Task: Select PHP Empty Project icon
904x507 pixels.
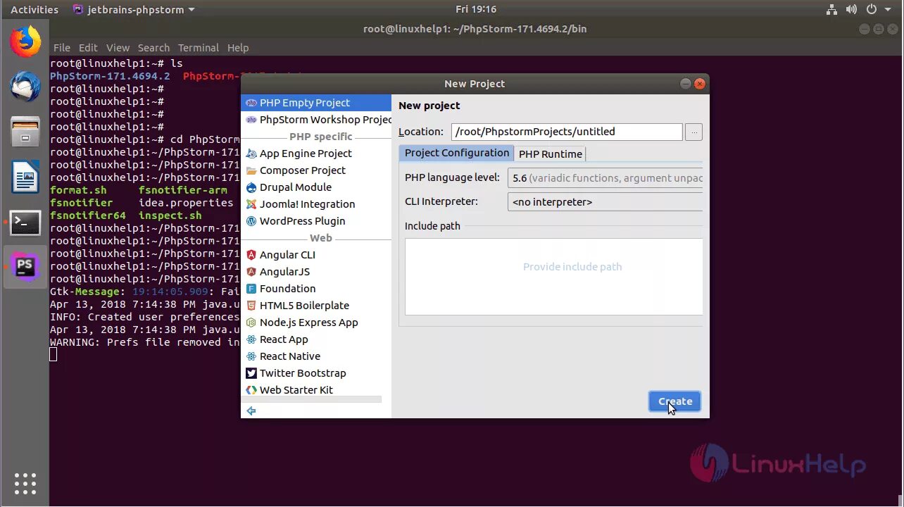Action: coord(251,103)
